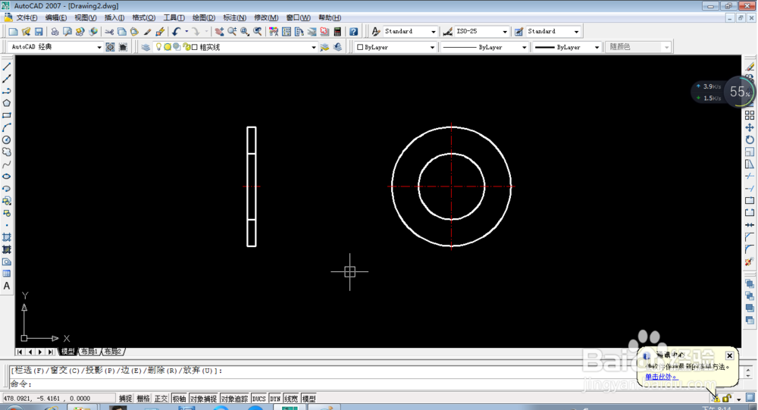
Task: Open the Layer Properties Manager icon
Action: pyautogui.click(x=146, y=47)
